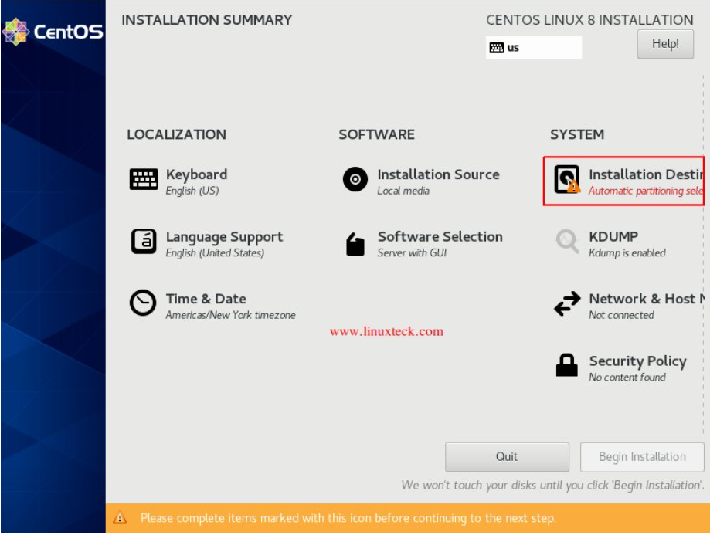Open the Language Support icon

click(x=144, y=241)
